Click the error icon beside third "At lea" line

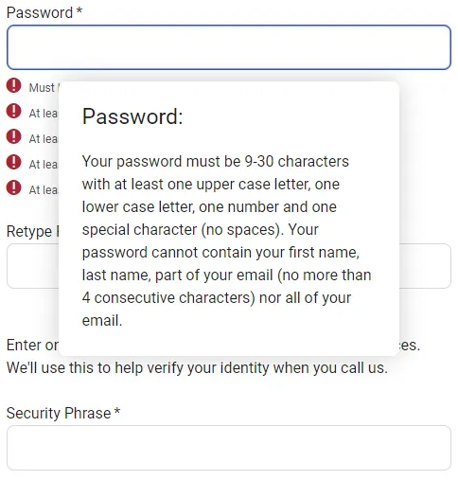(x=13, y=162)
